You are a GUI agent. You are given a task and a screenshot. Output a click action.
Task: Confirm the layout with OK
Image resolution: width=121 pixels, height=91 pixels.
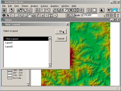click(x=61, y=31)
